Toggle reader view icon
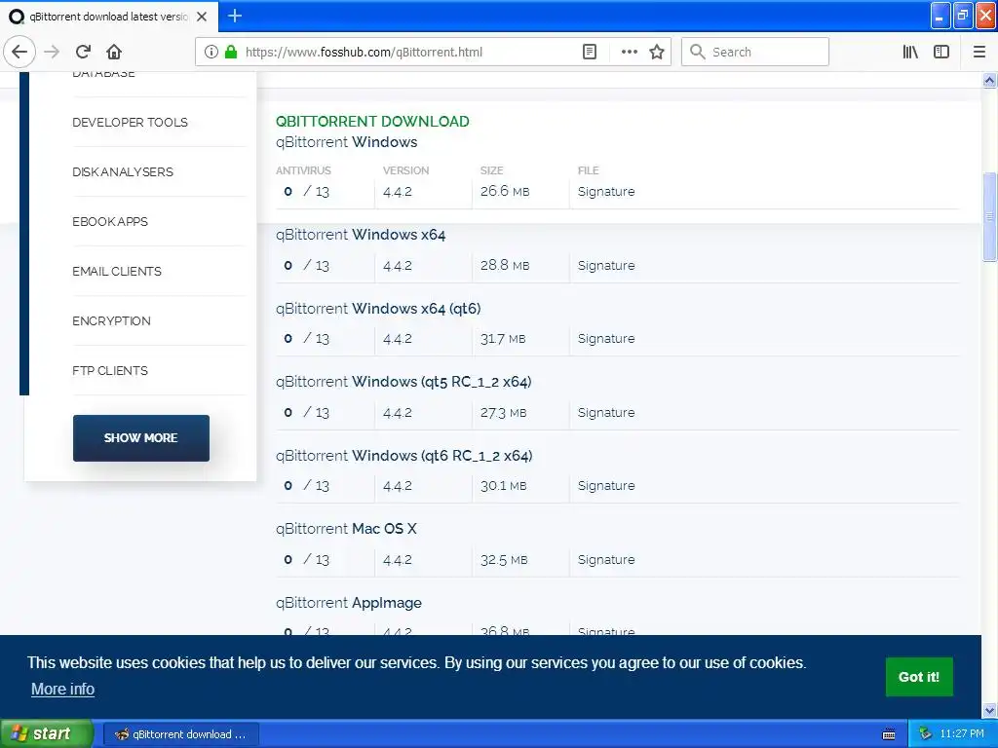 [590, 52]
